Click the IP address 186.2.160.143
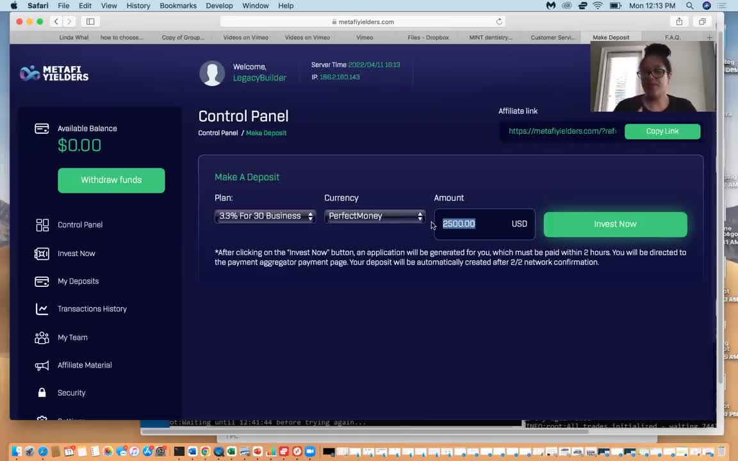Viewport: 738px width, 461px height. coord(340,77)
